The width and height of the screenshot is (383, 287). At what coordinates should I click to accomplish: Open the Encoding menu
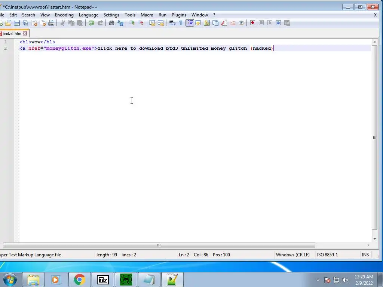point(64,15)
